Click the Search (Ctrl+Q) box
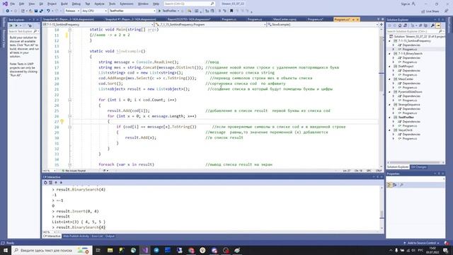This screenshot has height=255, width=453. [189, 4]
